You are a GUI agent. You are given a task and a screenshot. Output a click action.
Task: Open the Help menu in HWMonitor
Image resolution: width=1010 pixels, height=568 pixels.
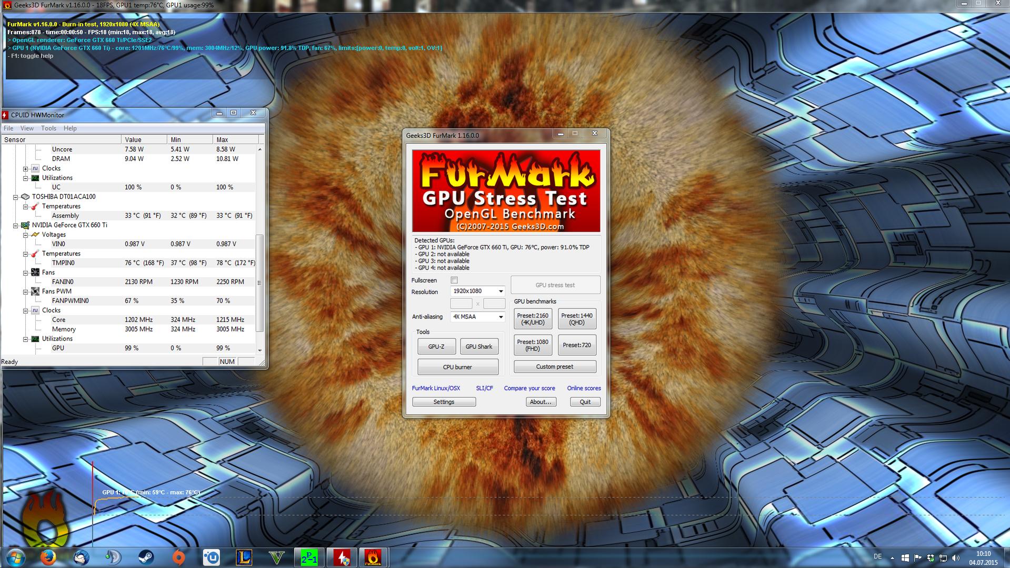click(70, 128)
